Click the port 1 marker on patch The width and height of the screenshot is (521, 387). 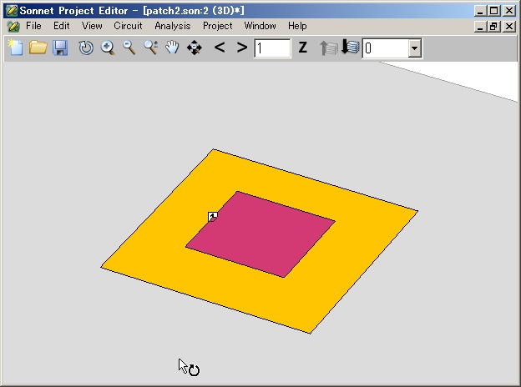coord(213,217)
